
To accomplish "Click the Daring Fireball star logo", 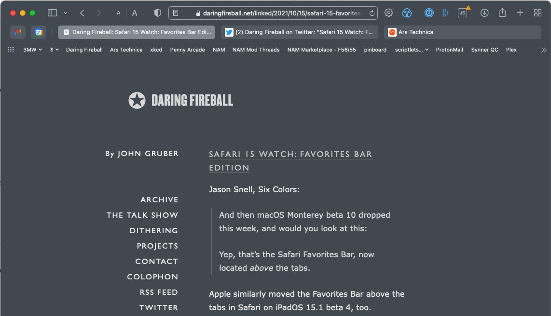I will (x=137, y=100).
